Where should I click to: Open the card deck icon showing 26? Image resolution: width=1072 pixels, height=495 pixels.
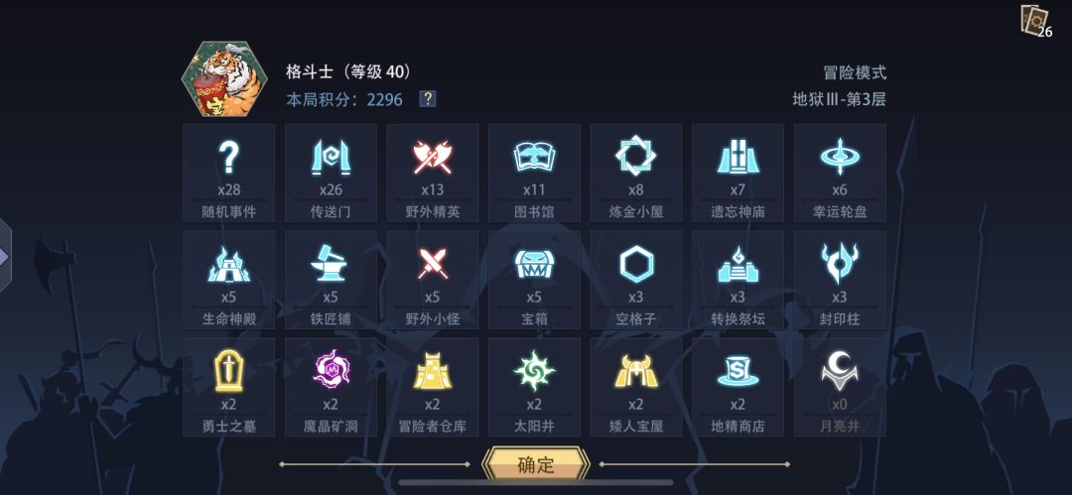(1033, 20)
